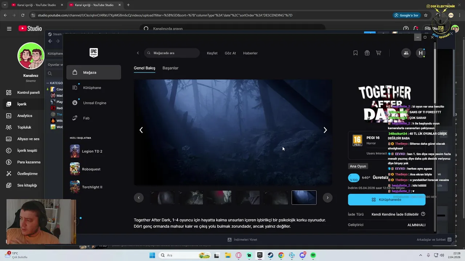The width and height of the screenshot is (465, 261).
Task: Open Epic friends icon in header
Action: click(x=406, y=53)
